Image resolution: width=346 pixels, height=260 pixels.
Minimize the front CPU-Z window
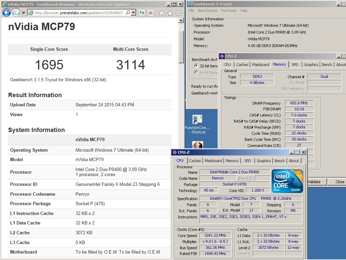coord(292,152)
